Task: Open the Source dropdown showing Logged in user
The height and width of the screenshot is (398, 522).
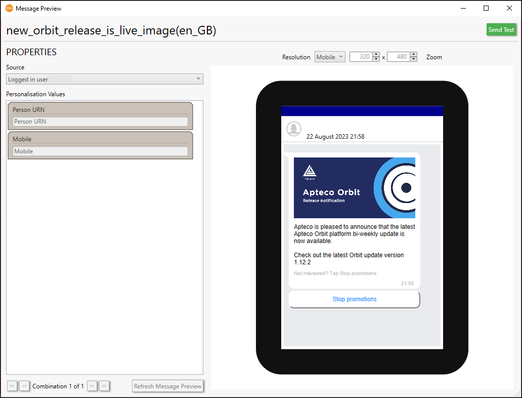Action: click(x=105, y=79)
